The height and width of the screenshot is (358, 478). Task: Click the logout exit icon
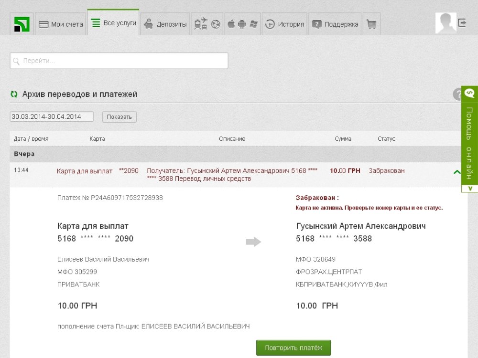click(x=462, y=22)
